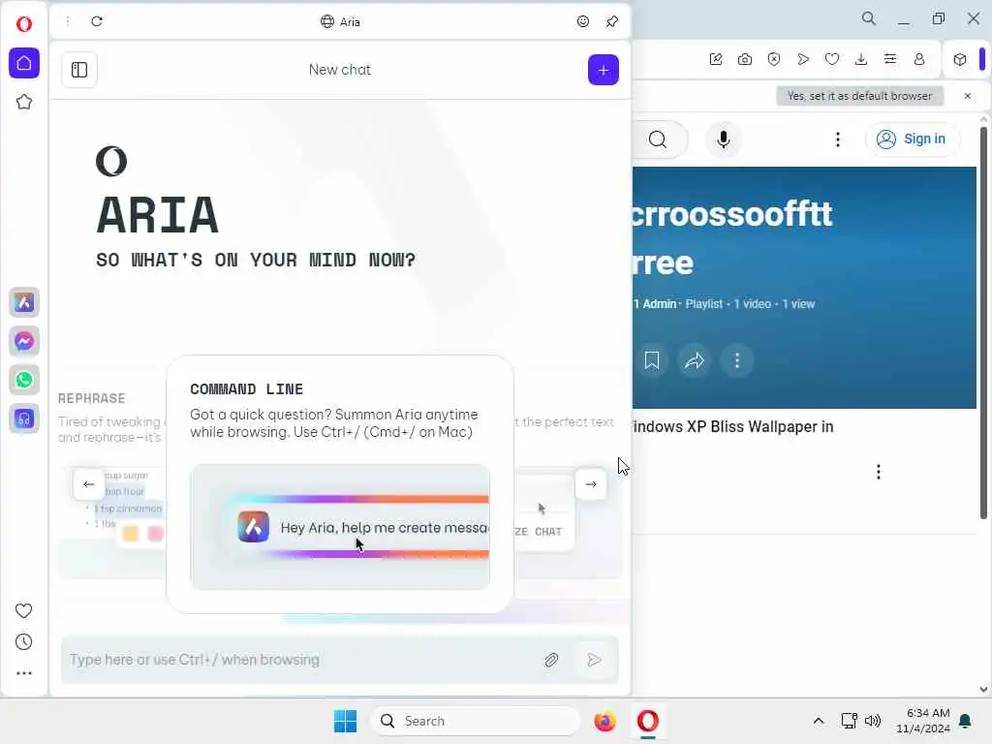Attach a file with the paperclip icon

551,660
